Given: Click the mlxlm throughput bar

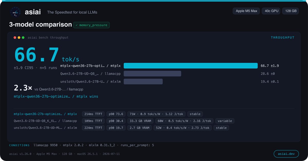Looking at the screenshot, I should click(x=143, y=82).
